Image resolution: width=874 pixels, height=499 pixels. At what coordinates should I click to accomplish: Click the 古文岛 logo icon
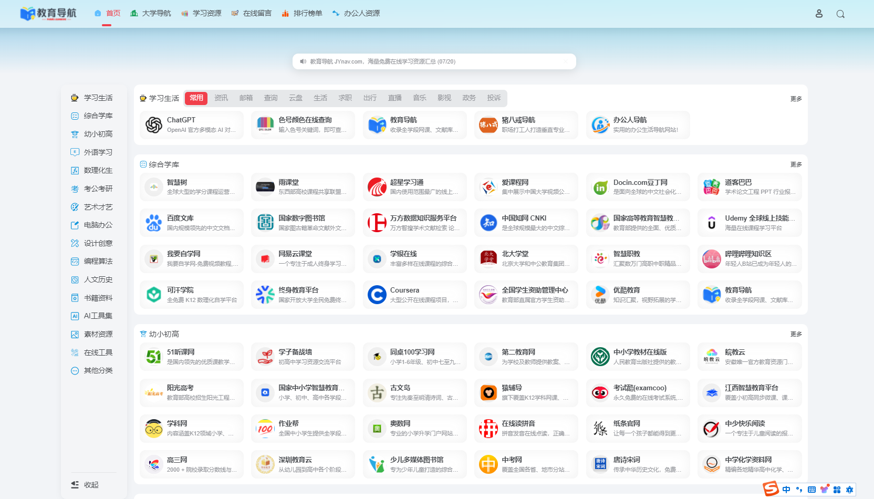tap(377, 393)
